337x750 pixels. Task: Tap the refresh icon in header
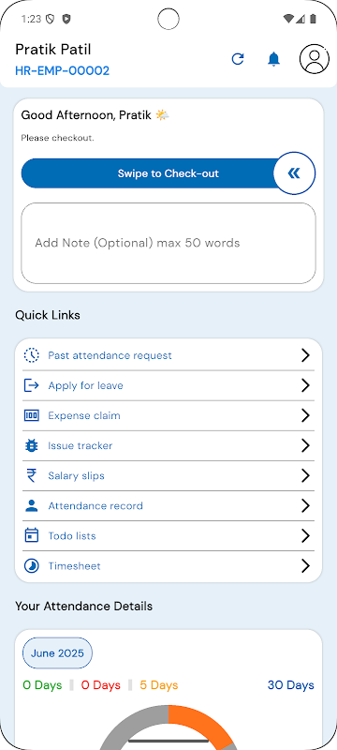(x=238, y=59)
